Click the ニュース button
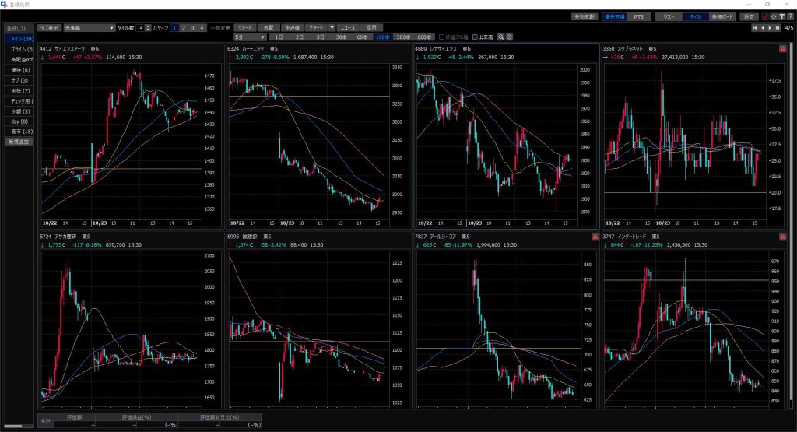The width and height of the screenshot is (797, 432). [x=351, y=27]
